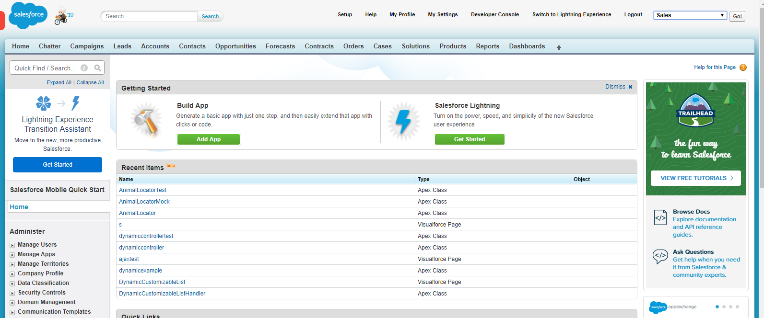Image resolution: width=764 pixels, height=318 pixels.
Task: Click the Type column header
Action: click(x=493, y=179)
